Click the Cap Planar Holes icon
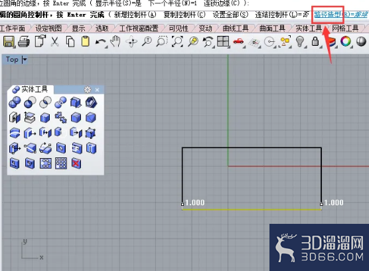The width and height of the screenshot is (369, 271). pos(15,118)
